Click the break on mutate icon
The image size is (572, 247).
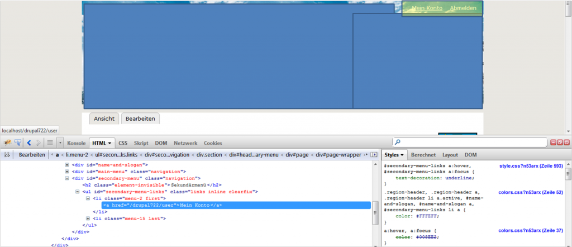[x=7, y=154]
